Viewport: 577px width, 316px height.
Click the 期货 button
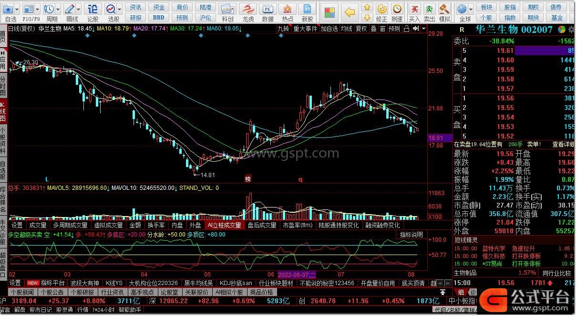(x=534, y=18)
